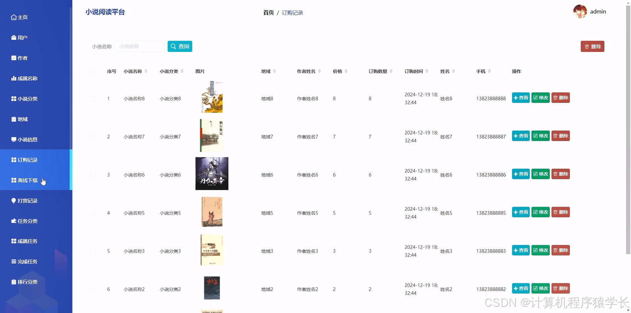Click the 小说分类 grid icon
The width and height of the screenshot is (631, 313).
(13, 99)
